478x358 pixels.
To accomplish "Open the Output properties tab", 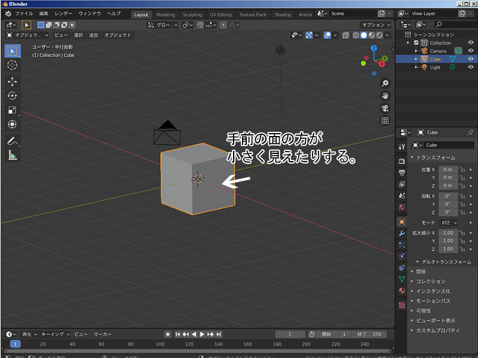I will click(402, 172).
